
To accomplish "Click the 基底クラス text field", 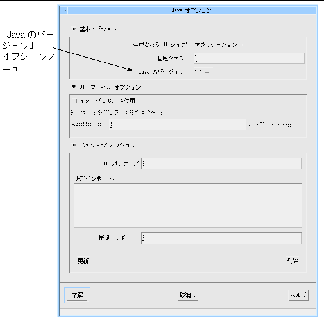I will tap(249, 58).
